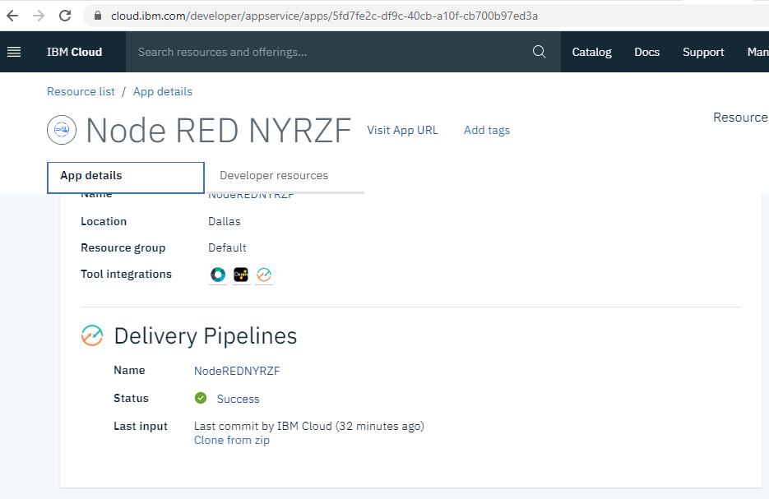
Task: Open the Catalog menu item
Action: (x=591, y=52)
